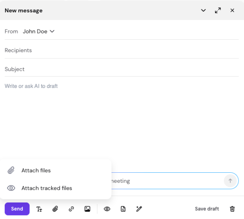Insert a link using the link icon

coord(71,209)
